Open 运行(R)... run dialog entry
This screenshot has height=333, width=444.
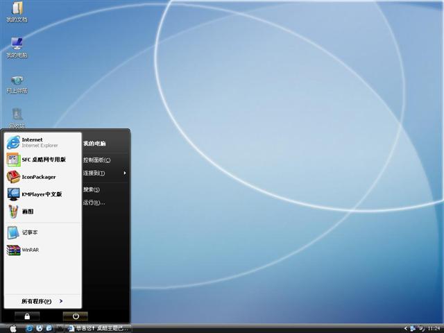click(x=94, y=203)
